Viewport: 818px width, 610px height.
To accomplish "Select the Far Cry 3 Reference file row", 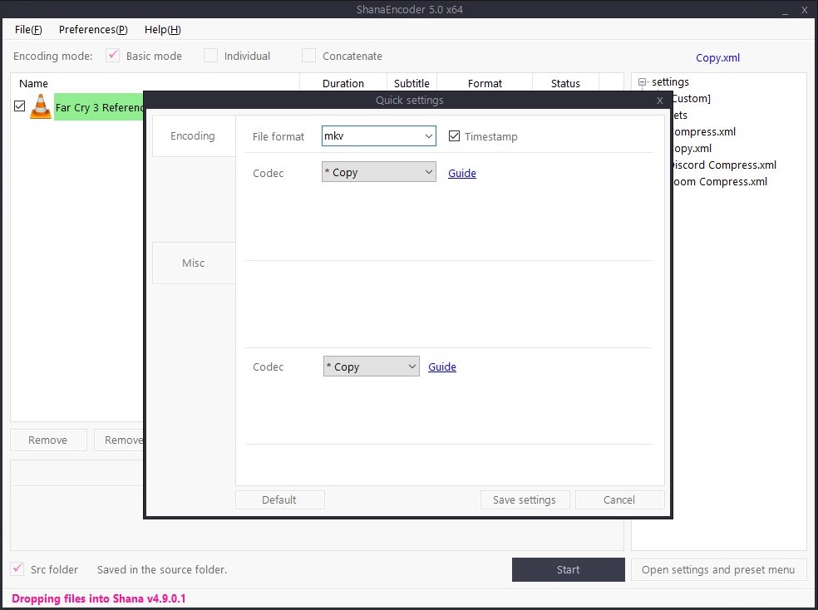I will (x=99, y=107).
